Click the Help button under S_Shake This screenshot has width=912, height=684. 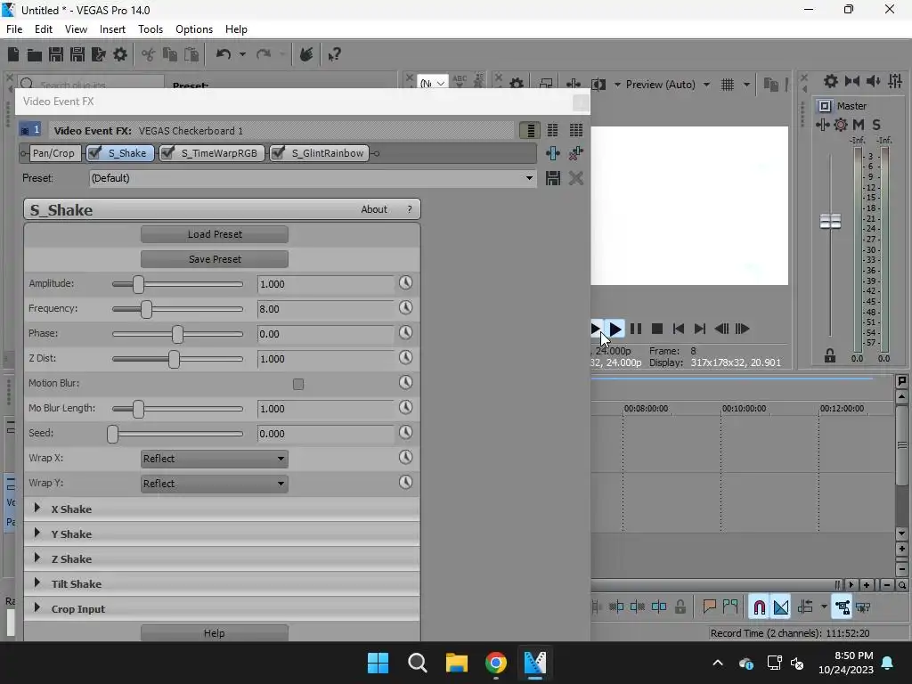tap(215, 633)
